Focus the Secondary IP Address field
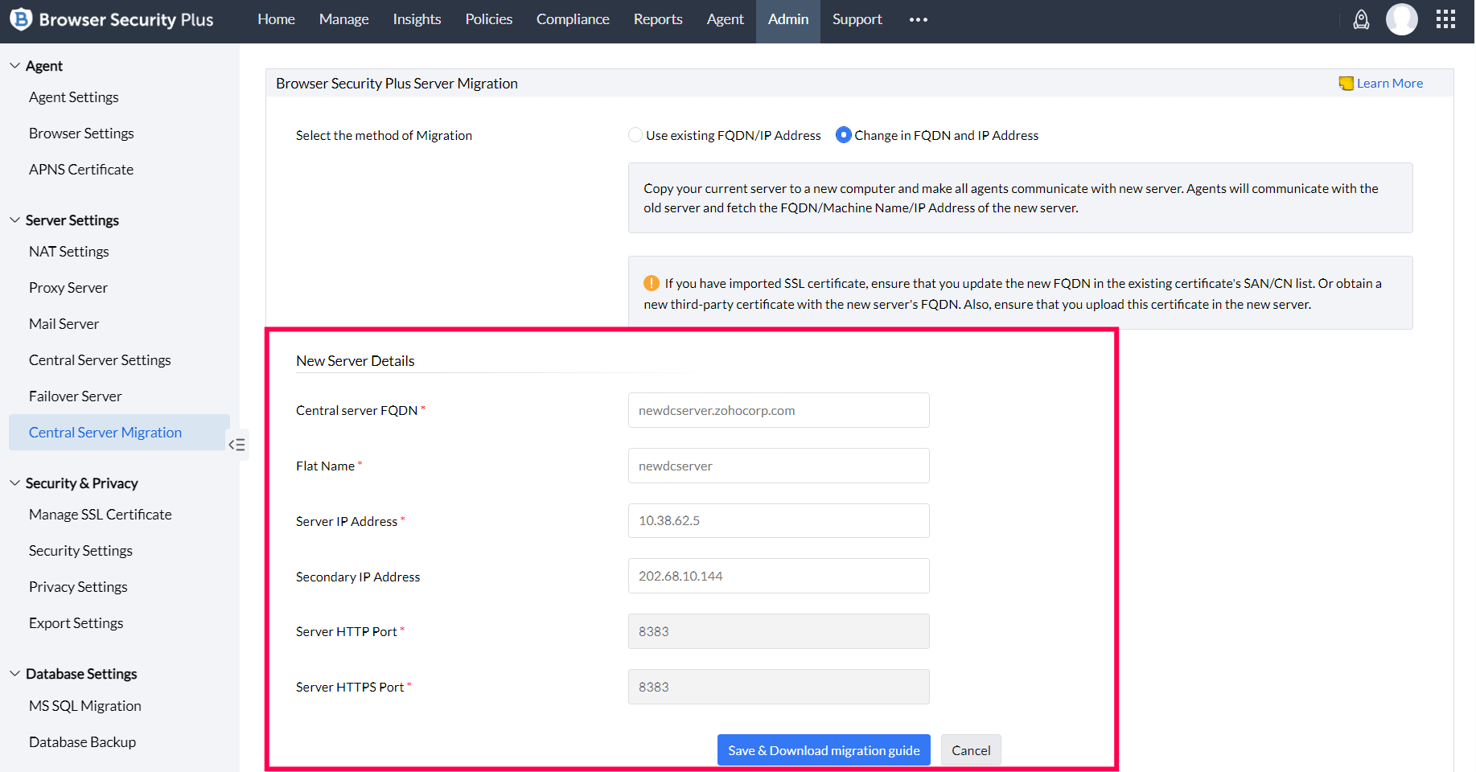Image resolution: width=1476 pixels, height=772 pixels. [x=779, y=576]
